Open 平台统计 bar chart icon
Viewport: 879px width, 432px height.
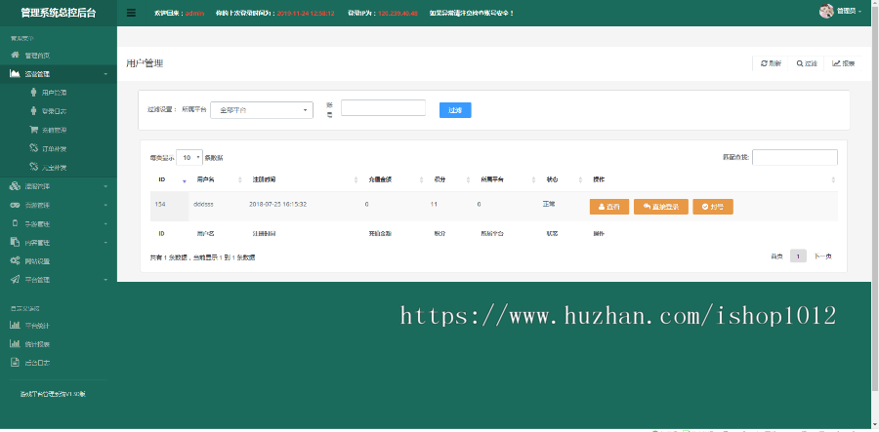click(x=15, y=325)
